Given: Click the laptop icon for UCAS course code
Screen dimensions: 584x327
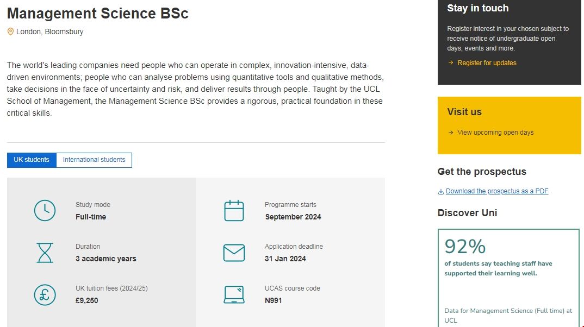Looking at the screenshot, I should coord(234,294).
